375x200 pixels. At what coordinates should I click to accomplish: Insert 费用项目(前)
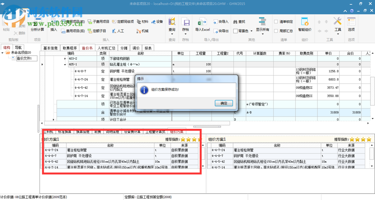coord(73,22)
